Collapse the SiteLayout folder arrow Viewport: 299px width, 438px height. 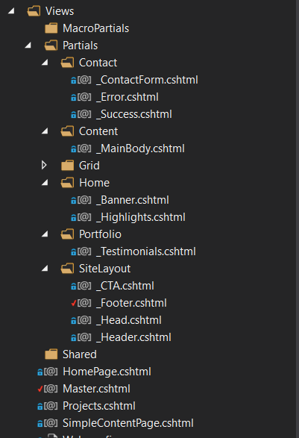[45, 269]
